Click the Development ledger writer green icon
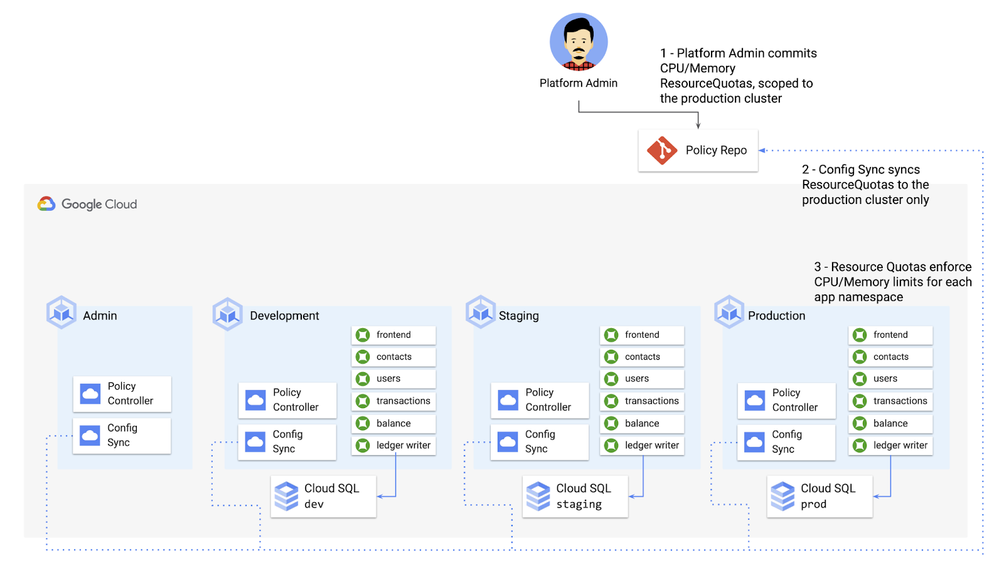Image resolution: width=1004 pixels, height=565 pixels. point(363,446)
